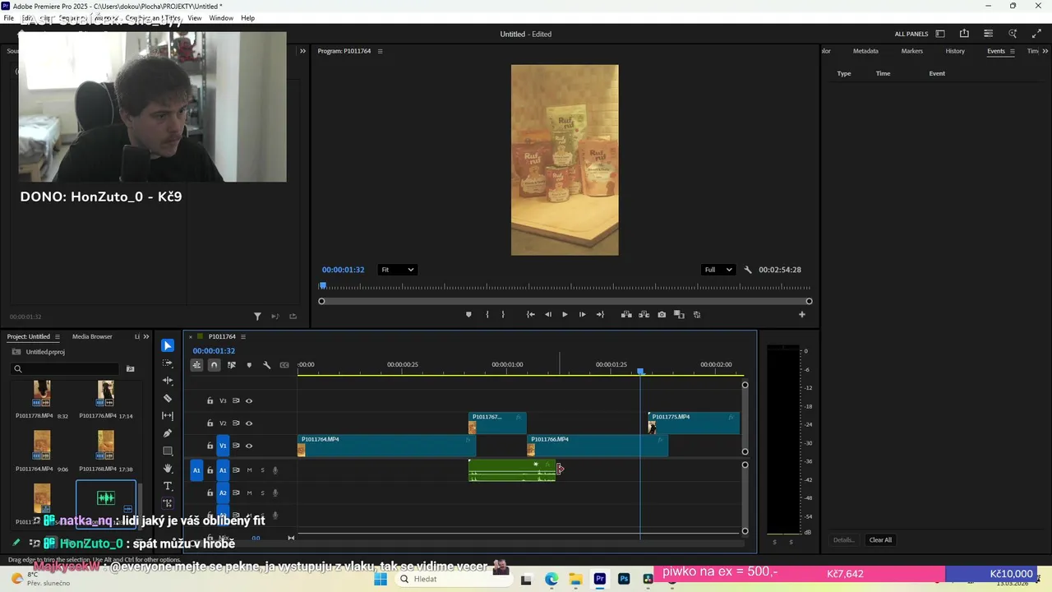Toggle track output eye for V3
This screenshot has width=1052, height=592.
(249, 401)
